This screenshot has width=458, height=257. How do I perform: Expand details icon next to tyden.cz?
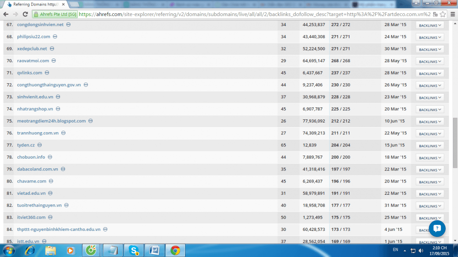(39, 145)
